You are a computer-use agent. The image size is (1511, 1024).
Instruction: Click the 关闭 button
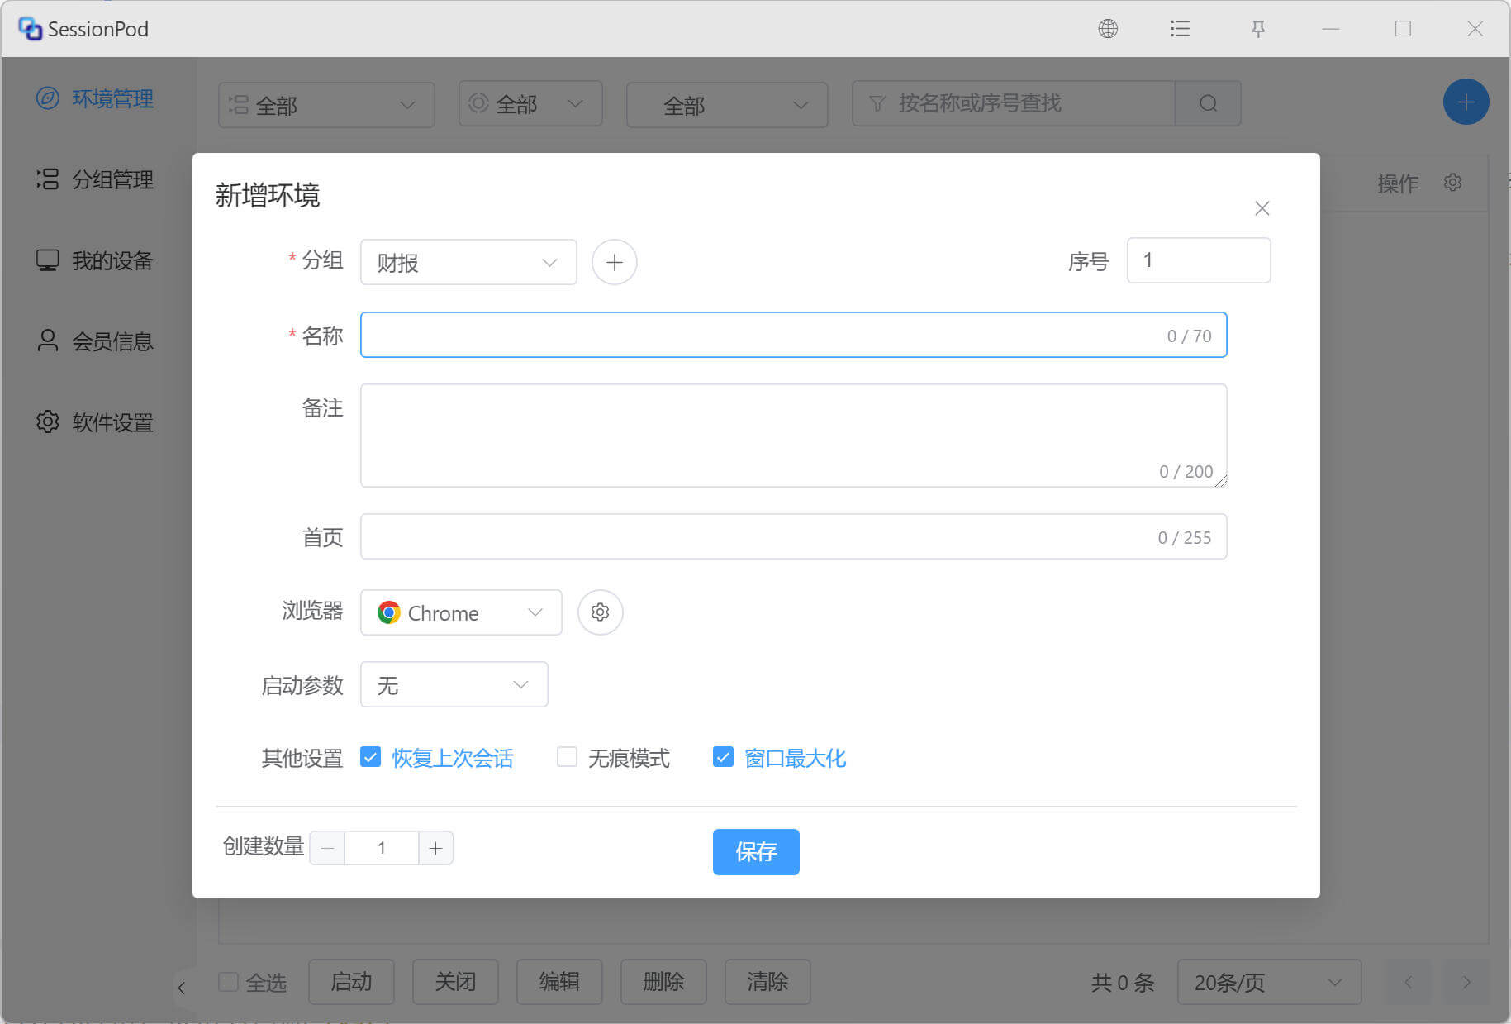[x=455, y=982]
